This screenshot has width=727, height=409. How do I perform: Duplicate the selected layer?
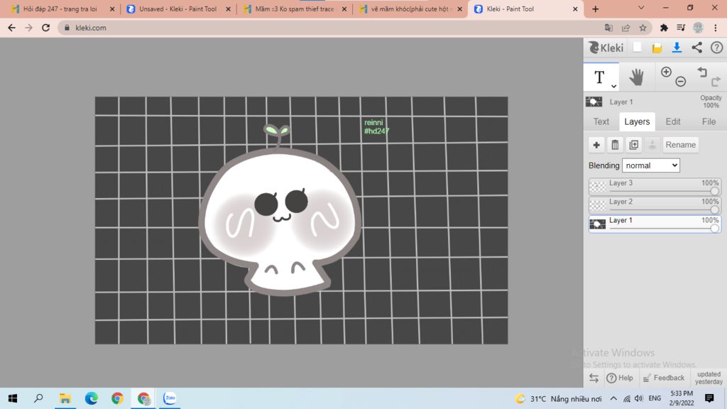633,145
